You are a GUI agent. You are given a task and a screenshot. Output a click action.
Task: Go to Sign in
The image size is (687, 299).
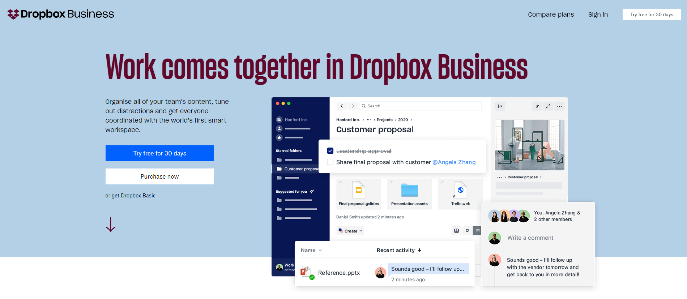[x=598, y=14]
